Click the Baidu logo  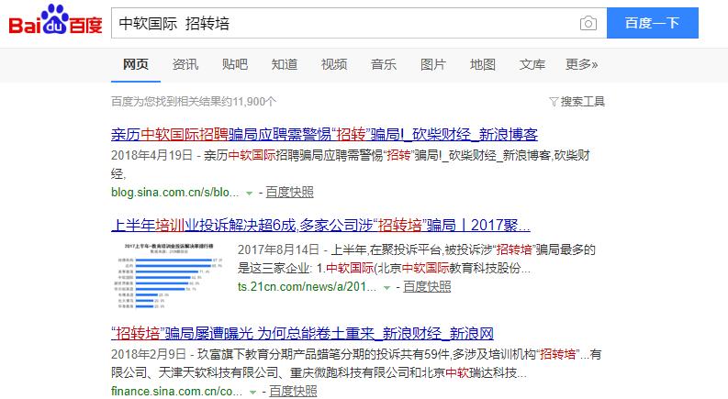coord(55,21)
